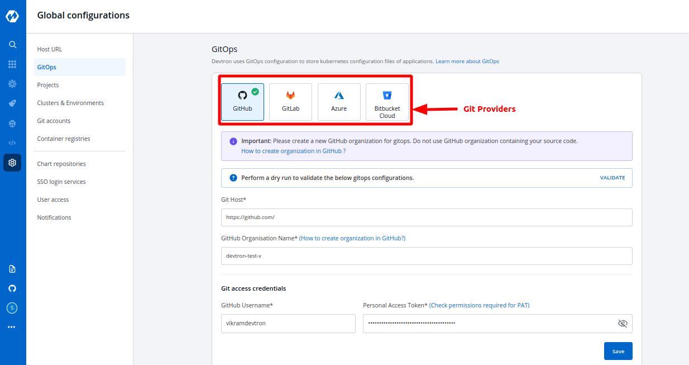The width and height of the screenshot is (689, 365).
Task: Open the user avatar S icon
Action: click(12, 307)
